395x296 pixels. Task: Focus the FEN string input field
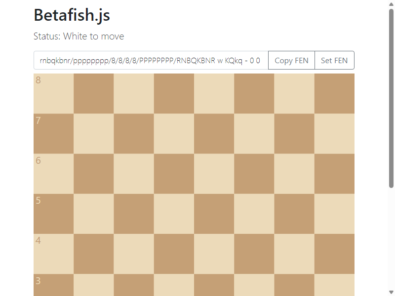point(151,60)
